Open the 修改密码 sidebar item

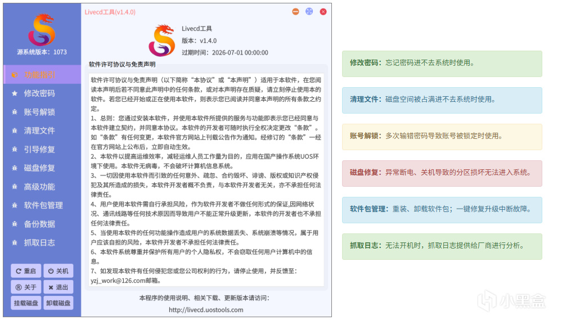click(x=42, y=93)
